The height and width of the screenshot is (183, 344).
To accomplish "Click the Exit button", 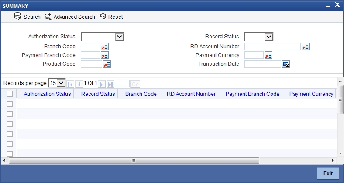I will (328, 173).
